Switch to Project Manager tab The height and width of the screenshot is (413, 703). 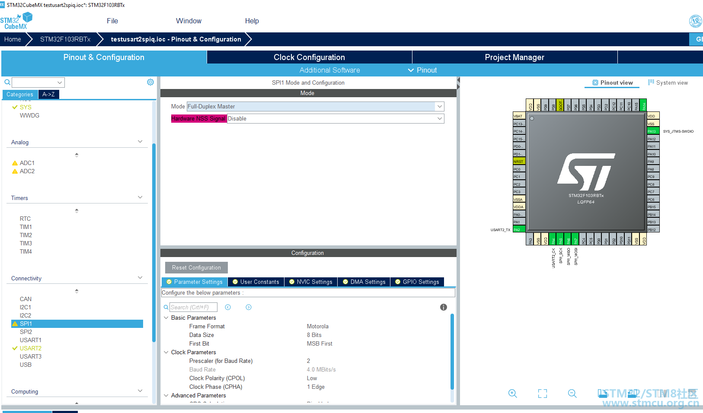[514, 57]
